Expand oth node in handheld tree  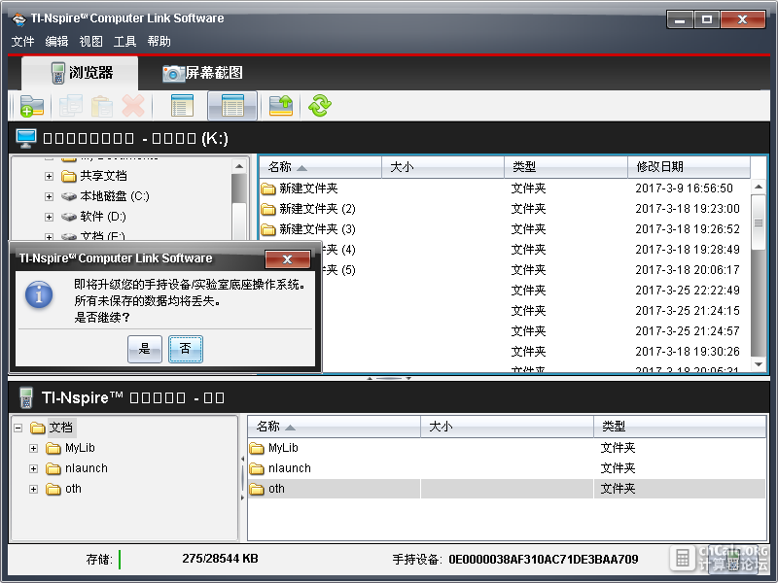click(x=33, y=489)
